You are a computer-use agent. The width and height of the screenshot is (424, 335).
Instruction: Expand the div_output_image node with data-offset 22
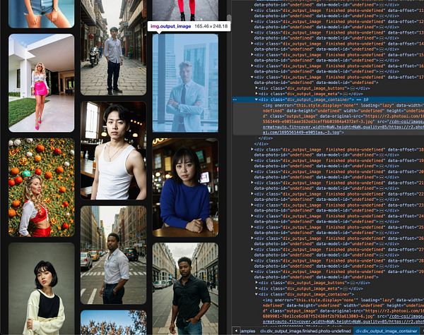tap(252, 194)
